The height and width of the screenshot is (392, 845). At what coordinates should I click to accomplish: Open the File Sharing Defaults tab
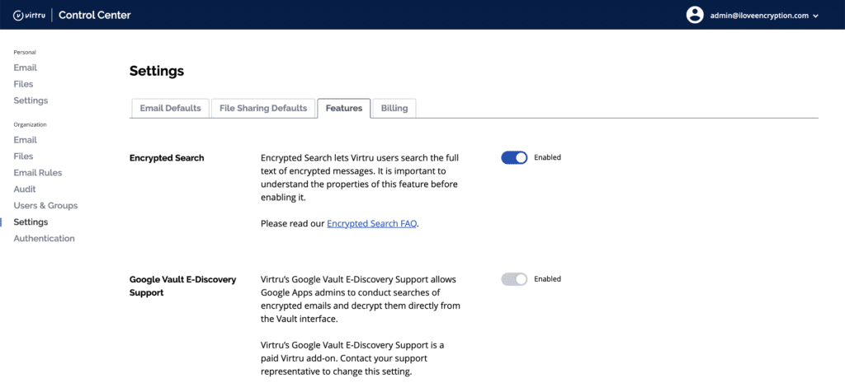coord(262,109)
